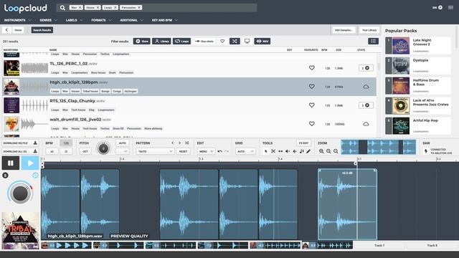459x258 pixels.
Task: Go to next pattern arrow
Action: click(x=179, y=143)
